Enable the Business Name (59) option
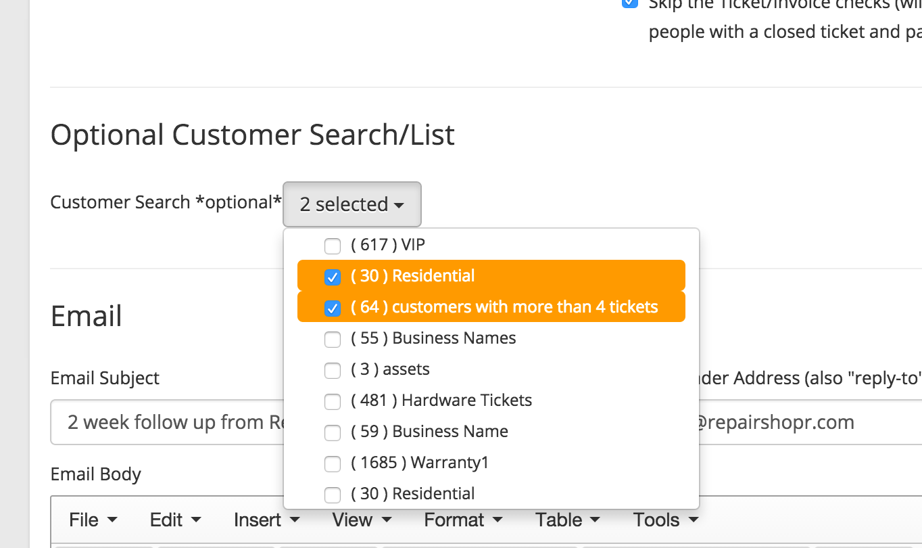The width and height of the screenshot is (922, 548). [333, 432]
